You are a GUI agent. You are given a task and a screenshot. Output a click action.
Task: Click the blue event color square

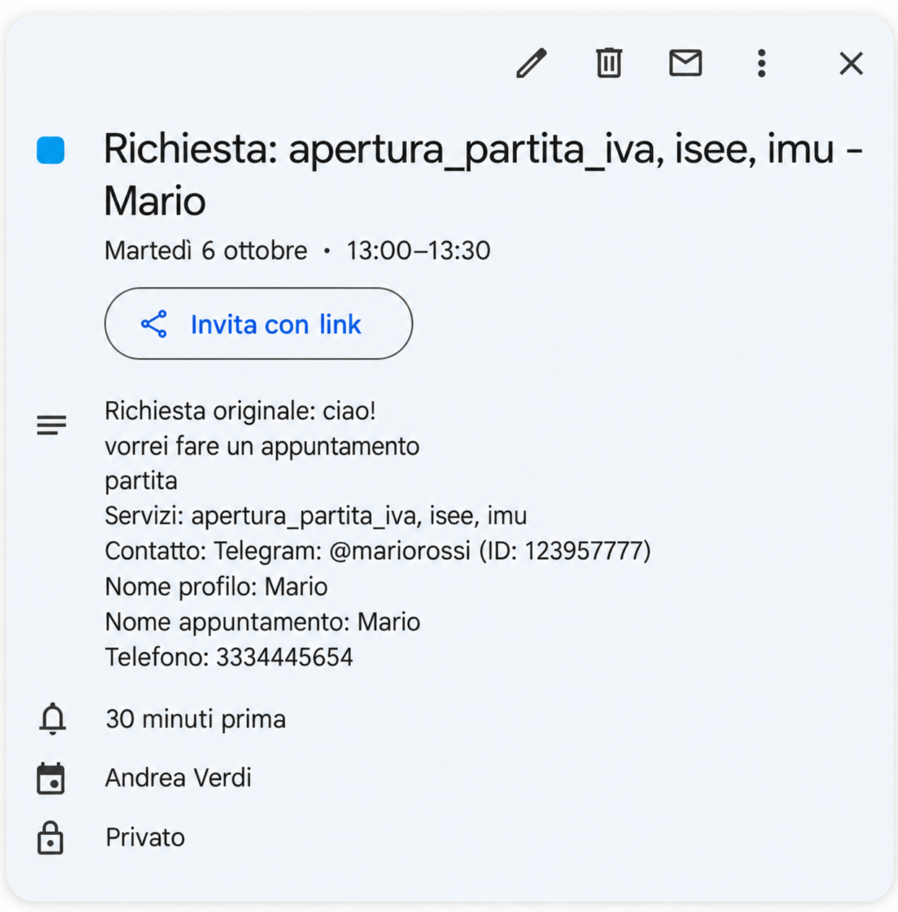tap(51, 150)
